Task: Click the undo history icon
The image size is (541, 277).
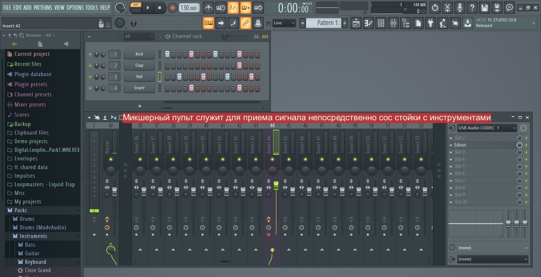Action: coord(435,8)
